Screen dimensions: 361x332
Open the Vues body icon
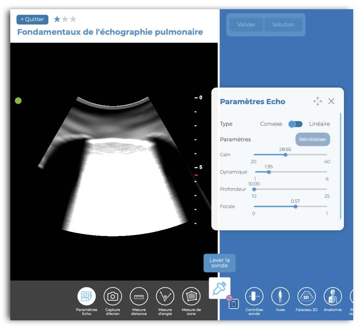click(280, 296)
